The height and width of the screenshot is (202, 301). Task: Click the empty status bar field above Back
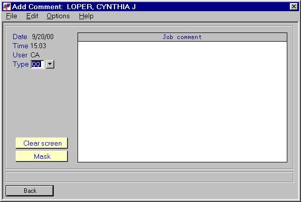pos(149,177)
